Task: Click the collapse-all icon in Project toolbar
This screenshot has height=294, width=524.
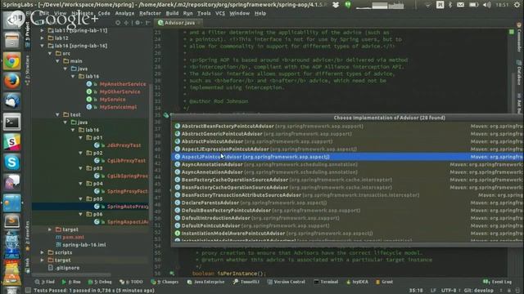Action: (x=126, y=23)
